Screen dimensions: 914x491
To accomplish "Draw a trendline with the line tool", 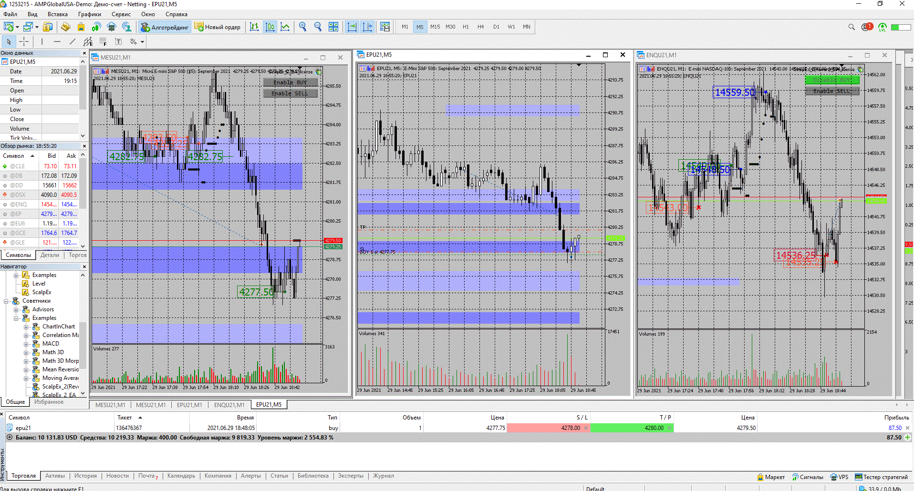I will click(73, 42).
